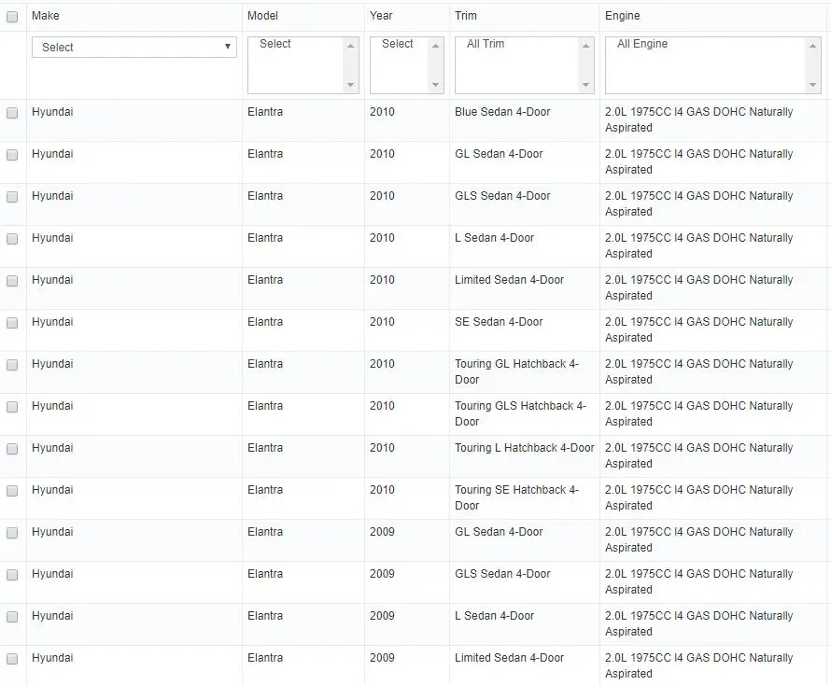Click the Year list scroll-down arrow
831x685 pixels.
coord(435,85)
